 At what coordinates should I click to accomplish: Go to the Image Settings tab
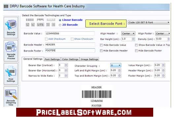coord(89,59)
